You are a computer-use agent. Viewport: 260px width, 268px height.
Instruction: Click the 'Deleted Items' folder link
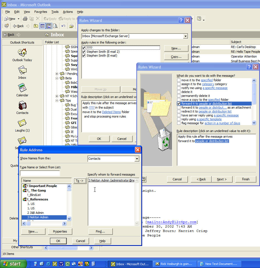(111, 112)
